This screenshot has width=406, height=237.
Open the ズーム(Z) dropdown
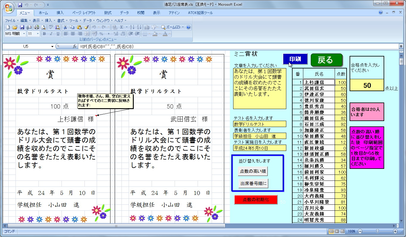tap(173, 27)
